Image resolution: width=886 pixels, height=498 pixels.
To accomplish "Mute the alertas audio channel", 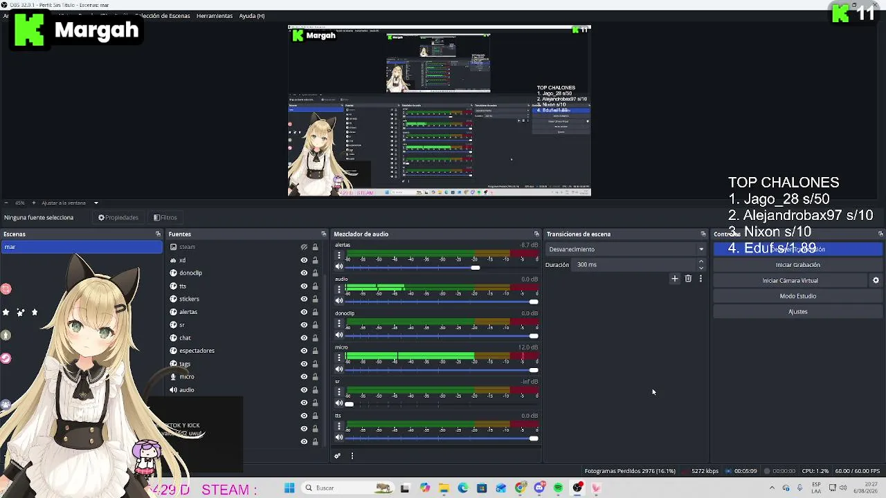I will click(x=339, y=266).
